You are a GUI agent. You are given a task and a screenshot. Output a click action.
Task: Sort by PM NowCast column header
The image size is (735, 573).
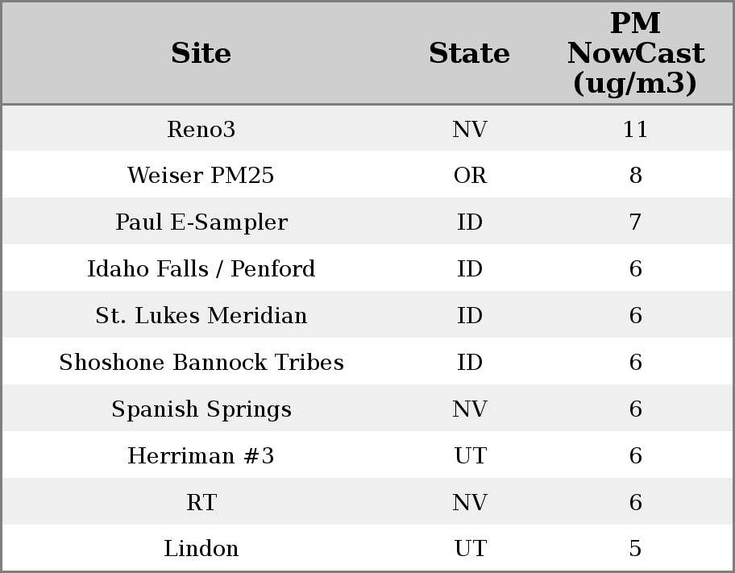click(635, 53)
